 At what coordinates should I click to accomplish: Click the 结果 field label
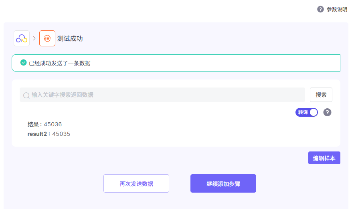33,124
